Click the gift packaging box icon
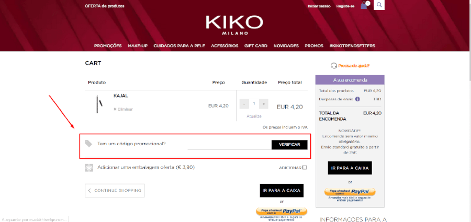 tap(89, 168)
